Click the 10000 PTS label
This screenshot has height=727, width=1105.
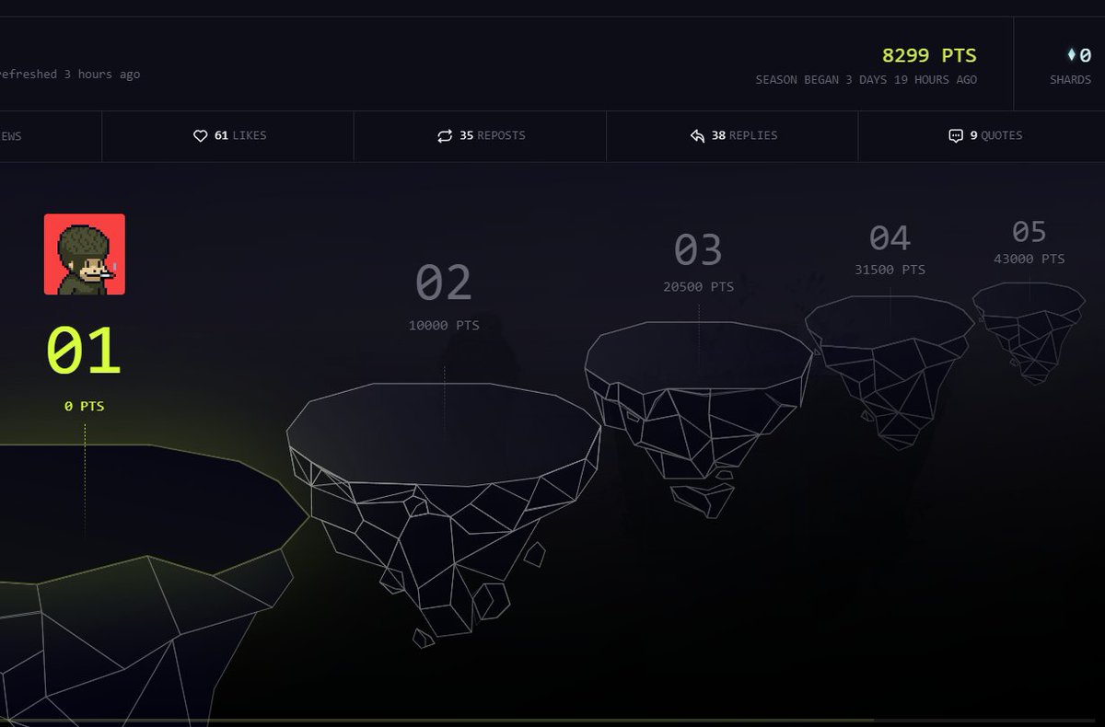coord(444,325)
